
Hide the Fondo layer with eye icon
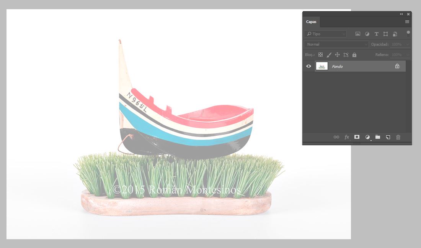(x=308, y=66)
